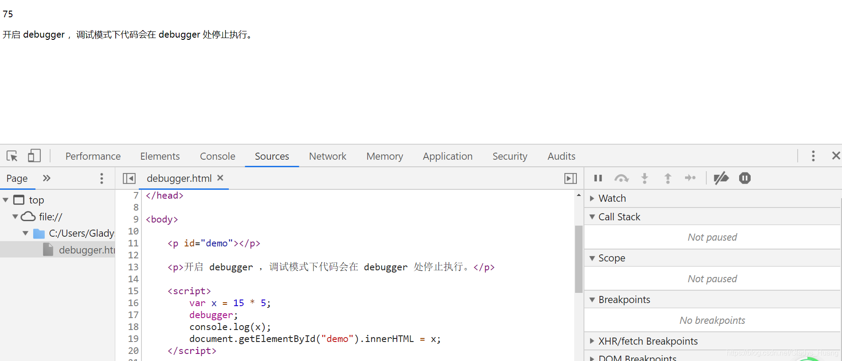Click the document.getElementById code line
842x361 pixels.
[315, 339]
